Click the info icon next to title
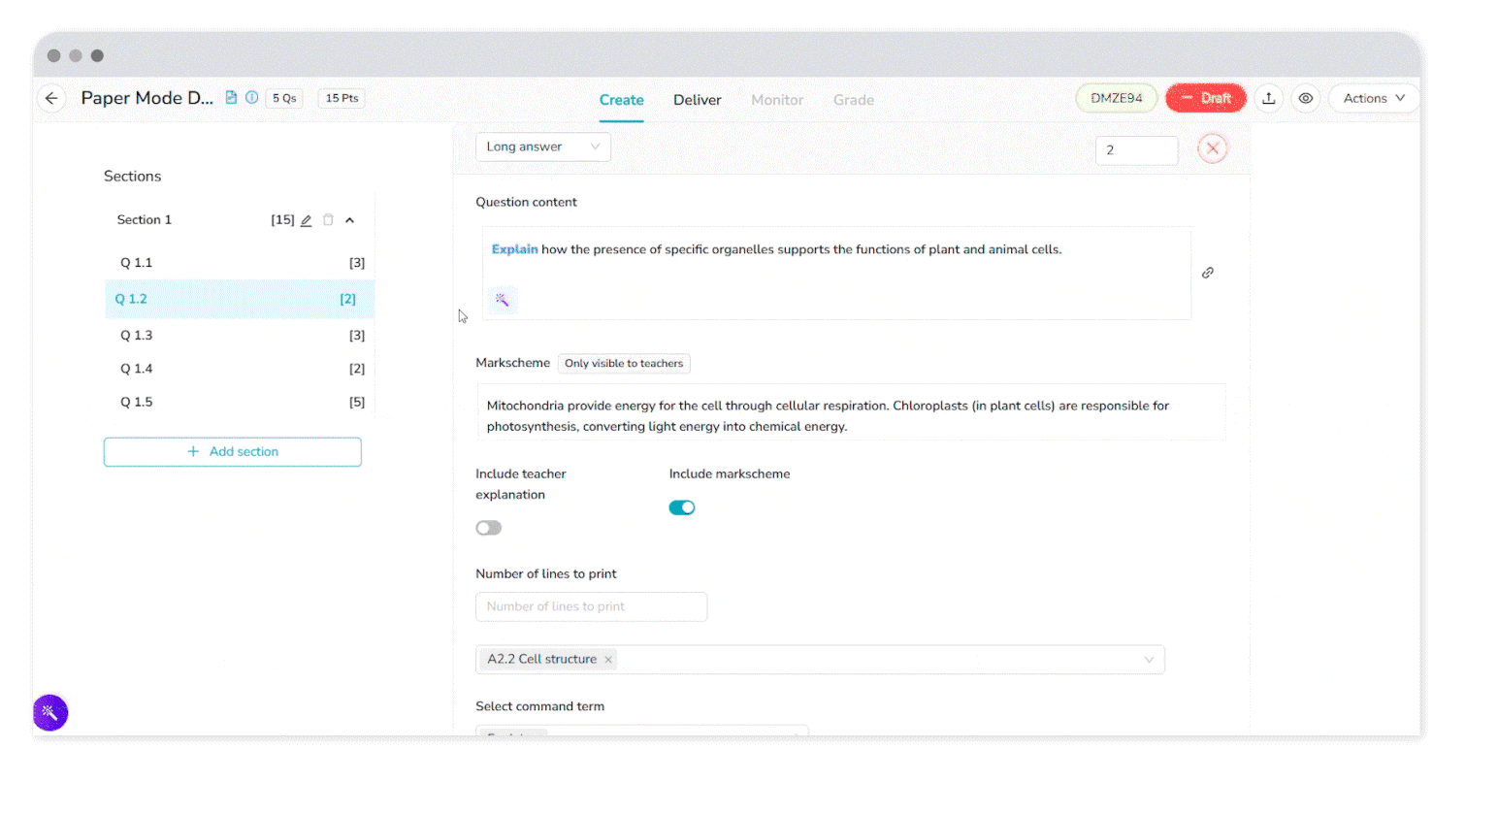 tap(252, 98)
